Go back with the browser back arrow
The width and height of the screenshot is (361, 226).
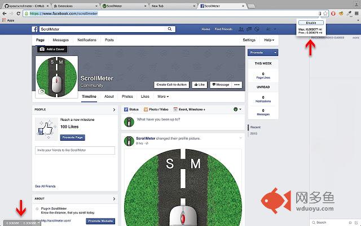pyautogui.click(x=5, y=14)
